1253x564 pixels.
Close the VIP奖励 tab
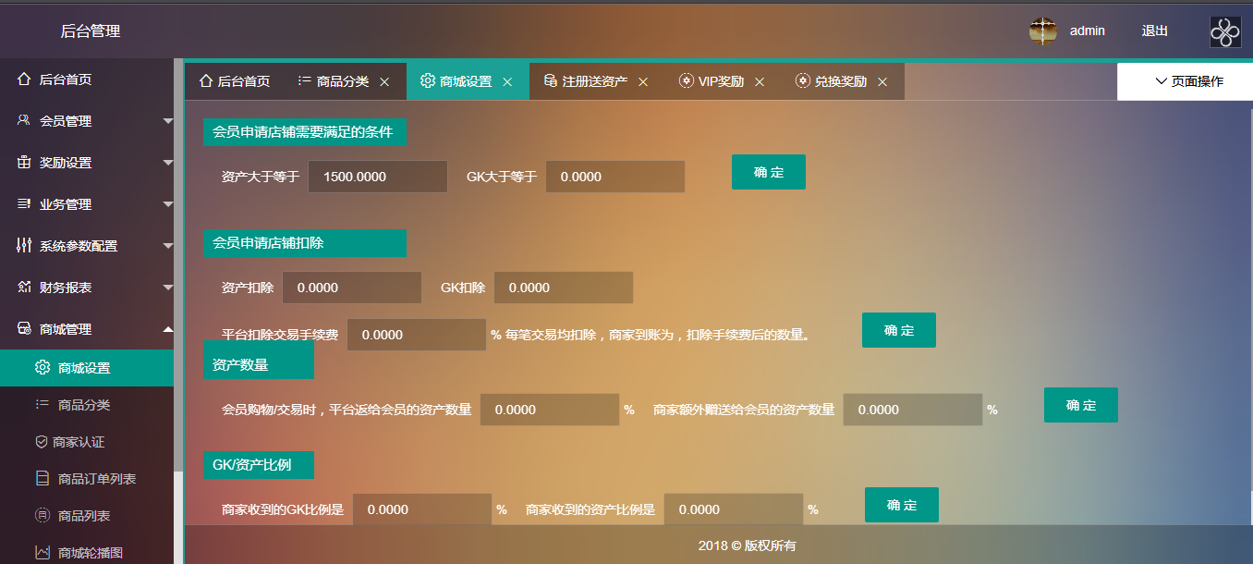760,82
